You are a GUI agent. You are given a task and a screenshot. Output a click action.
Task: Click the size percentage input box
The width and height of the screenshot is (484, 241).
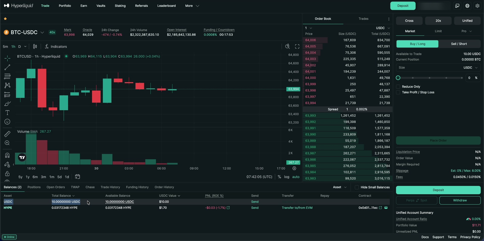(473, 78)
